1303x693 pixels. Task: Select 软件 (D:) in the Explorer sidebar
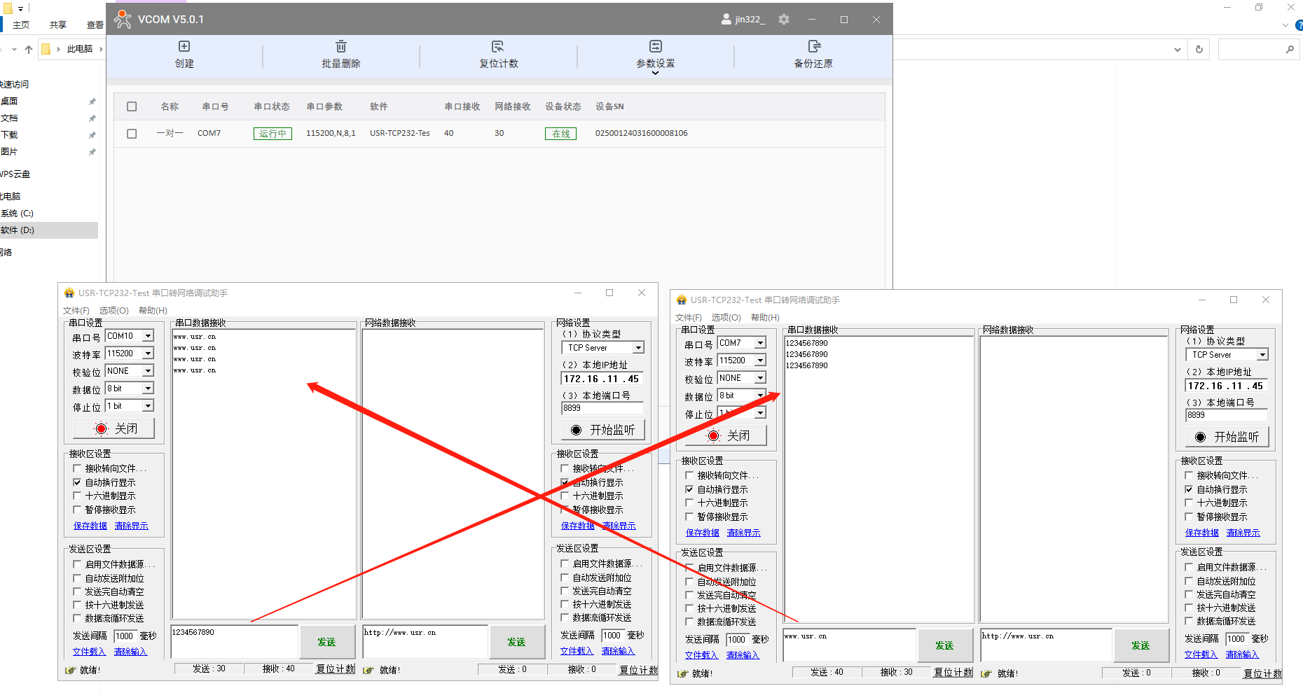[x=48, y=230]
